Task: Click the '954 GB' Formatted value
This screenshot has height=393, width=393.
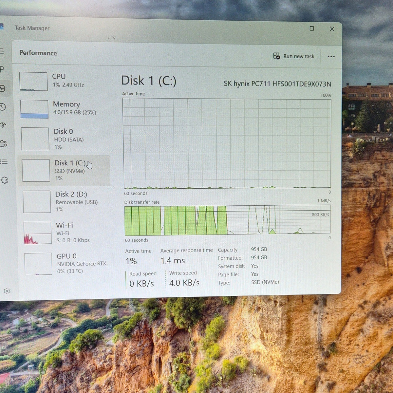Action: pyautogui.click(x=259, y=257)
